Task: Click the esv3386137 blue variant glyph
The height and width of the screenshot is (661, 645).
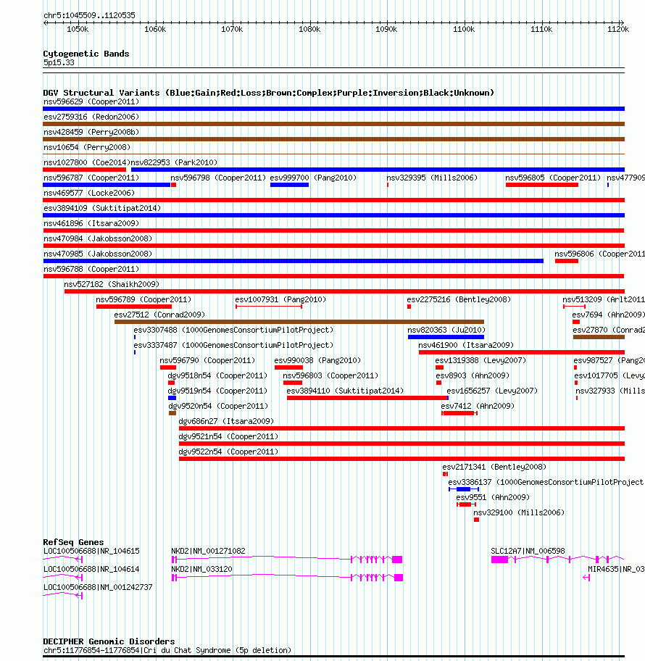Action: [464, 489]
